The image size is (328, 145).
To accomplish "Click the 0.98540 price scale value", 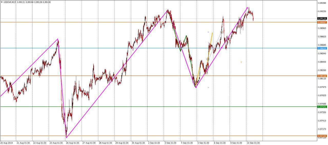I will pyautogui.click(x=322, y=53).
